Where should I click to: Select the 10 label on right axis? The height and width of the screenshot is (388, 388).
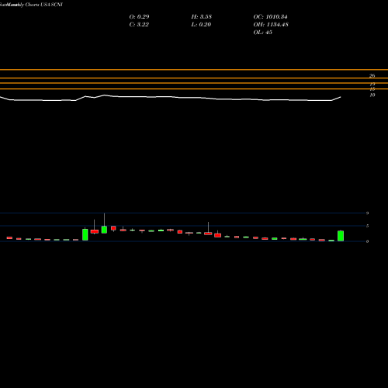(372, 95)
